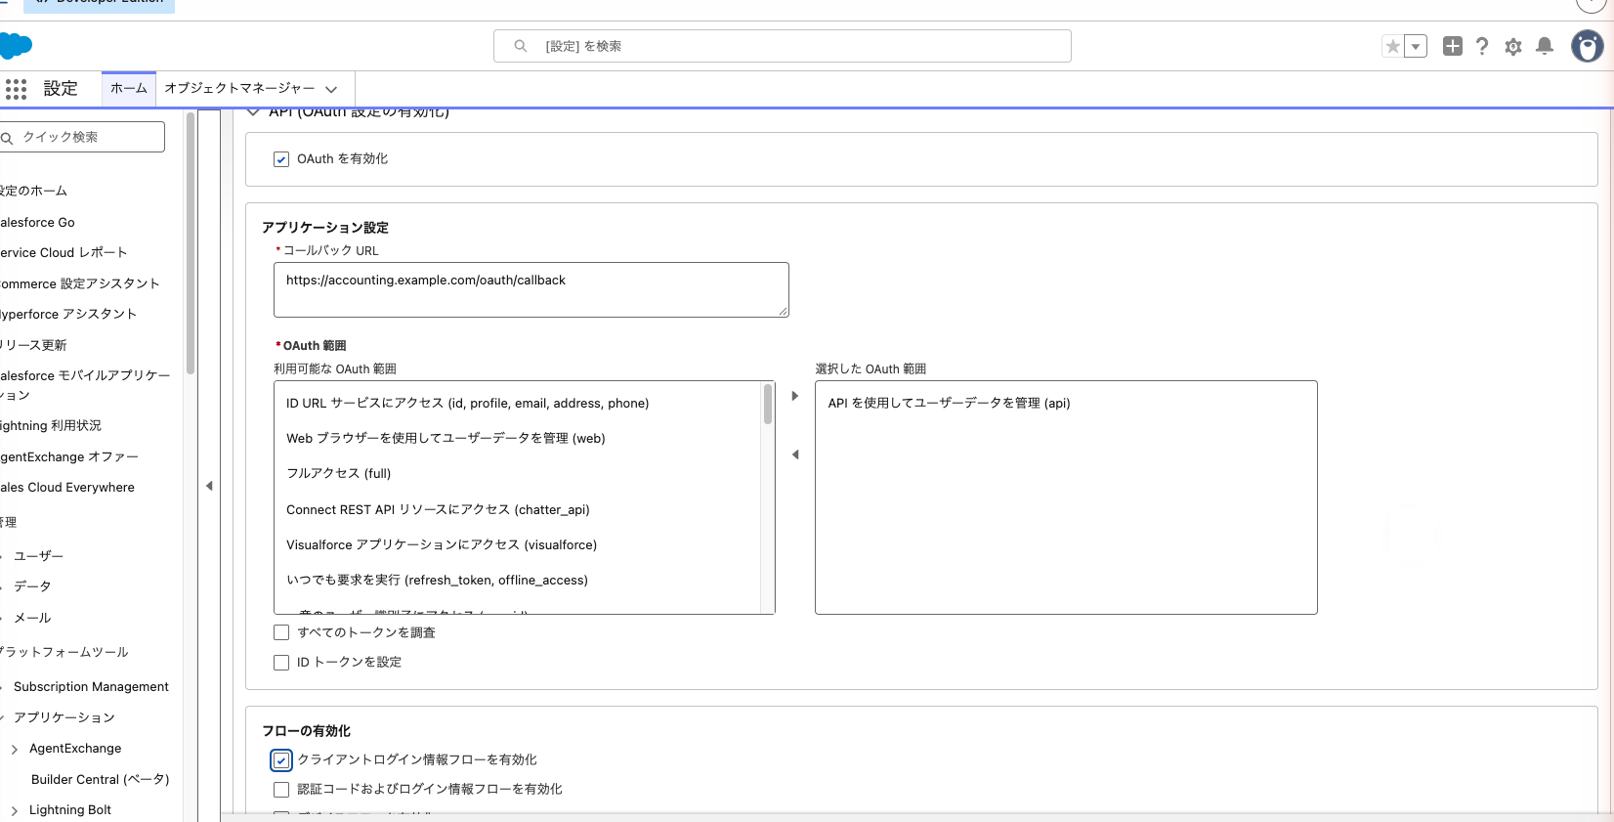Collapse the setup sidebar with arrow handle
The height and width of the screenshot is (822, 1614).
(x=209, y=486)
